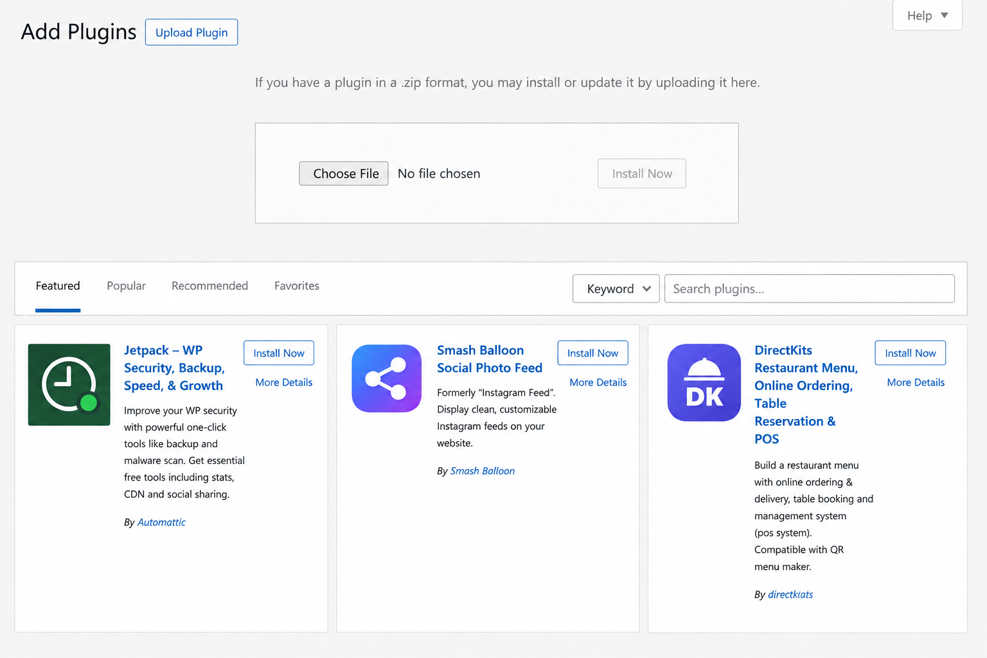Screen dimensions: 987x658
Task: Open the Keyword search type dropdown
Action: click(x=616, y=289)
